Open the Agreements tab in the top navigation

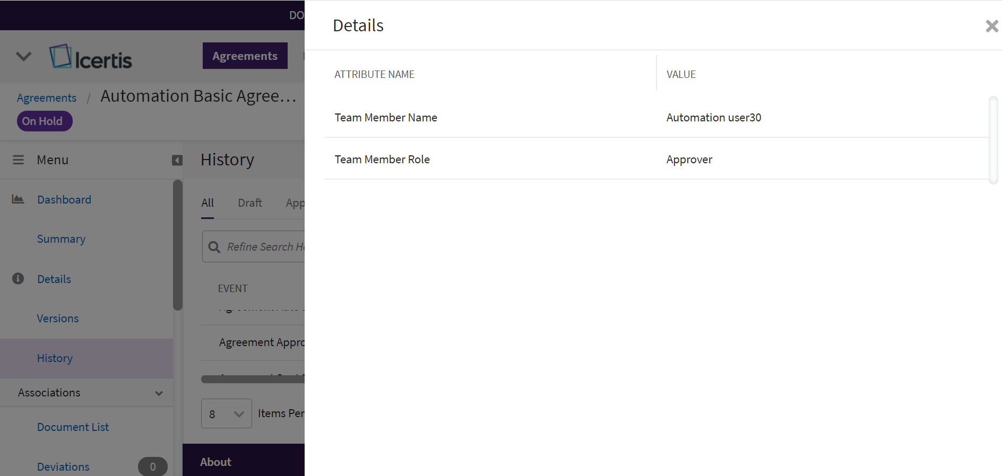245,56
